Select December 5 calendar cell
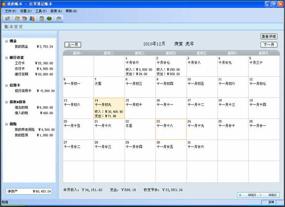The height and width of the screenshot is (207, 285). coord(264,66)
